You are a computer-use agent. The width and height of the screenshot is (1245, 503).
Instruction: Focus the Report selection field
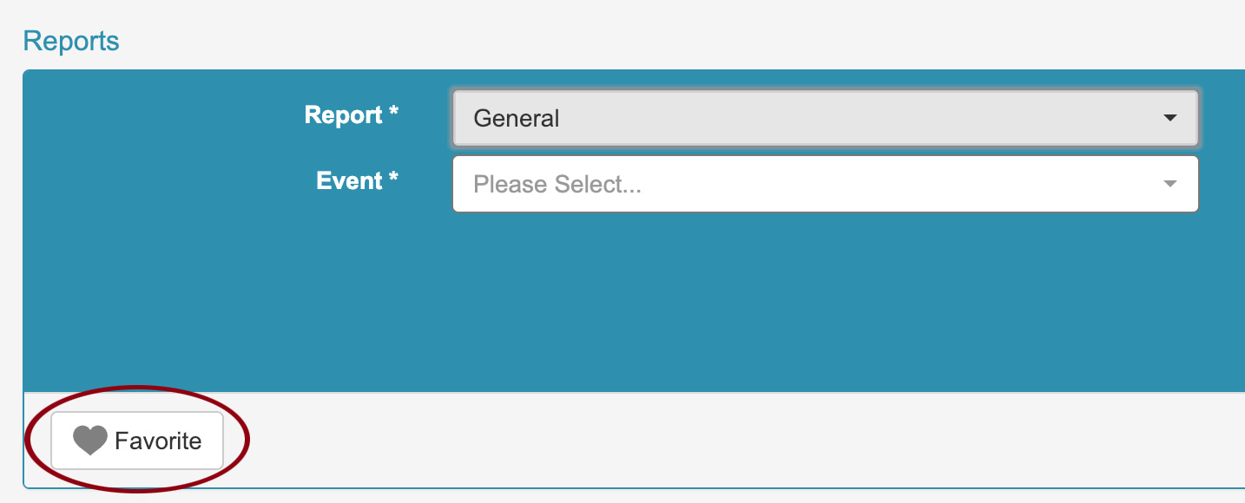tap(825, 118)
